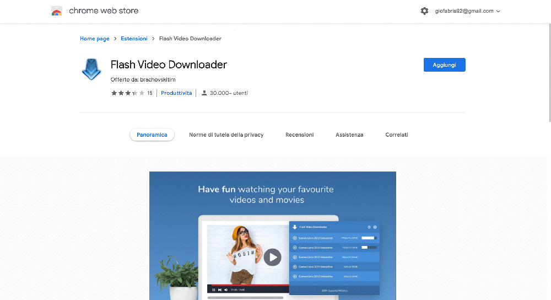This screenshot has height=300, width=551.
Task: Click the Flash Video Downloader arrow icon
Action: [91, 69]
